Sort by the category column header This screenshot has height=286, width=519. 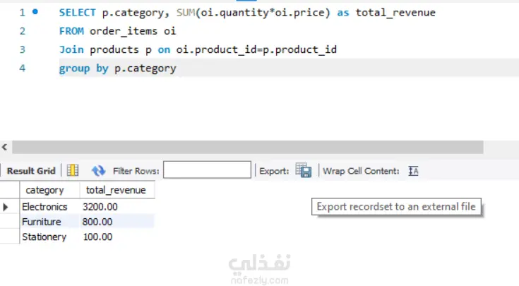(44, 190)
